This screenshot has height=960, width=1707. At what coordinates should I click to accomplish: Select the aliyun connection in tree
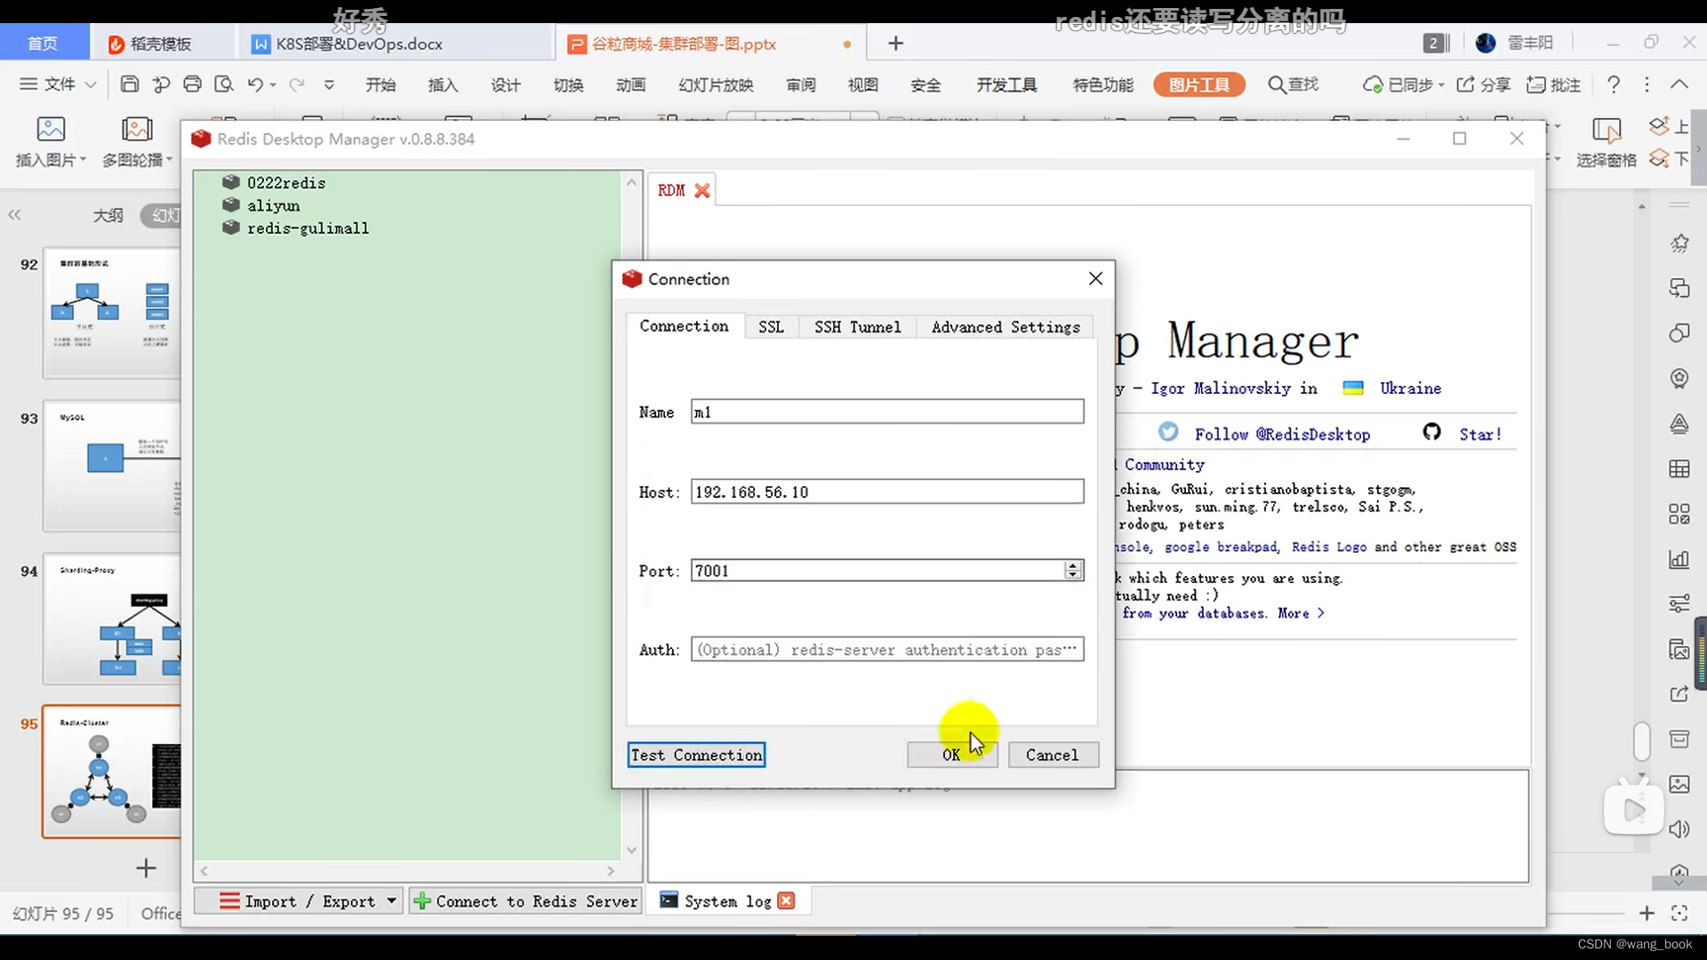(273, 205)
